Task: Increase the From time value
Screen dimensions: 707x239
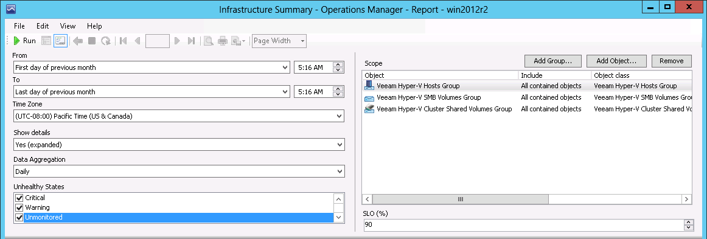Action: 338,64
